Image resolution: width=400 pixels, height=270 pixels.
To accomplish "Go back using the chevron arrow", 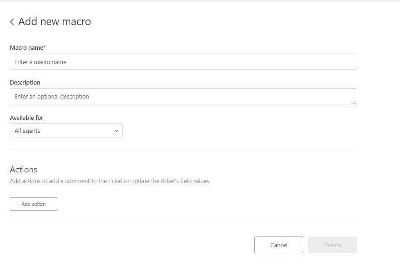I will pos(12,22).
